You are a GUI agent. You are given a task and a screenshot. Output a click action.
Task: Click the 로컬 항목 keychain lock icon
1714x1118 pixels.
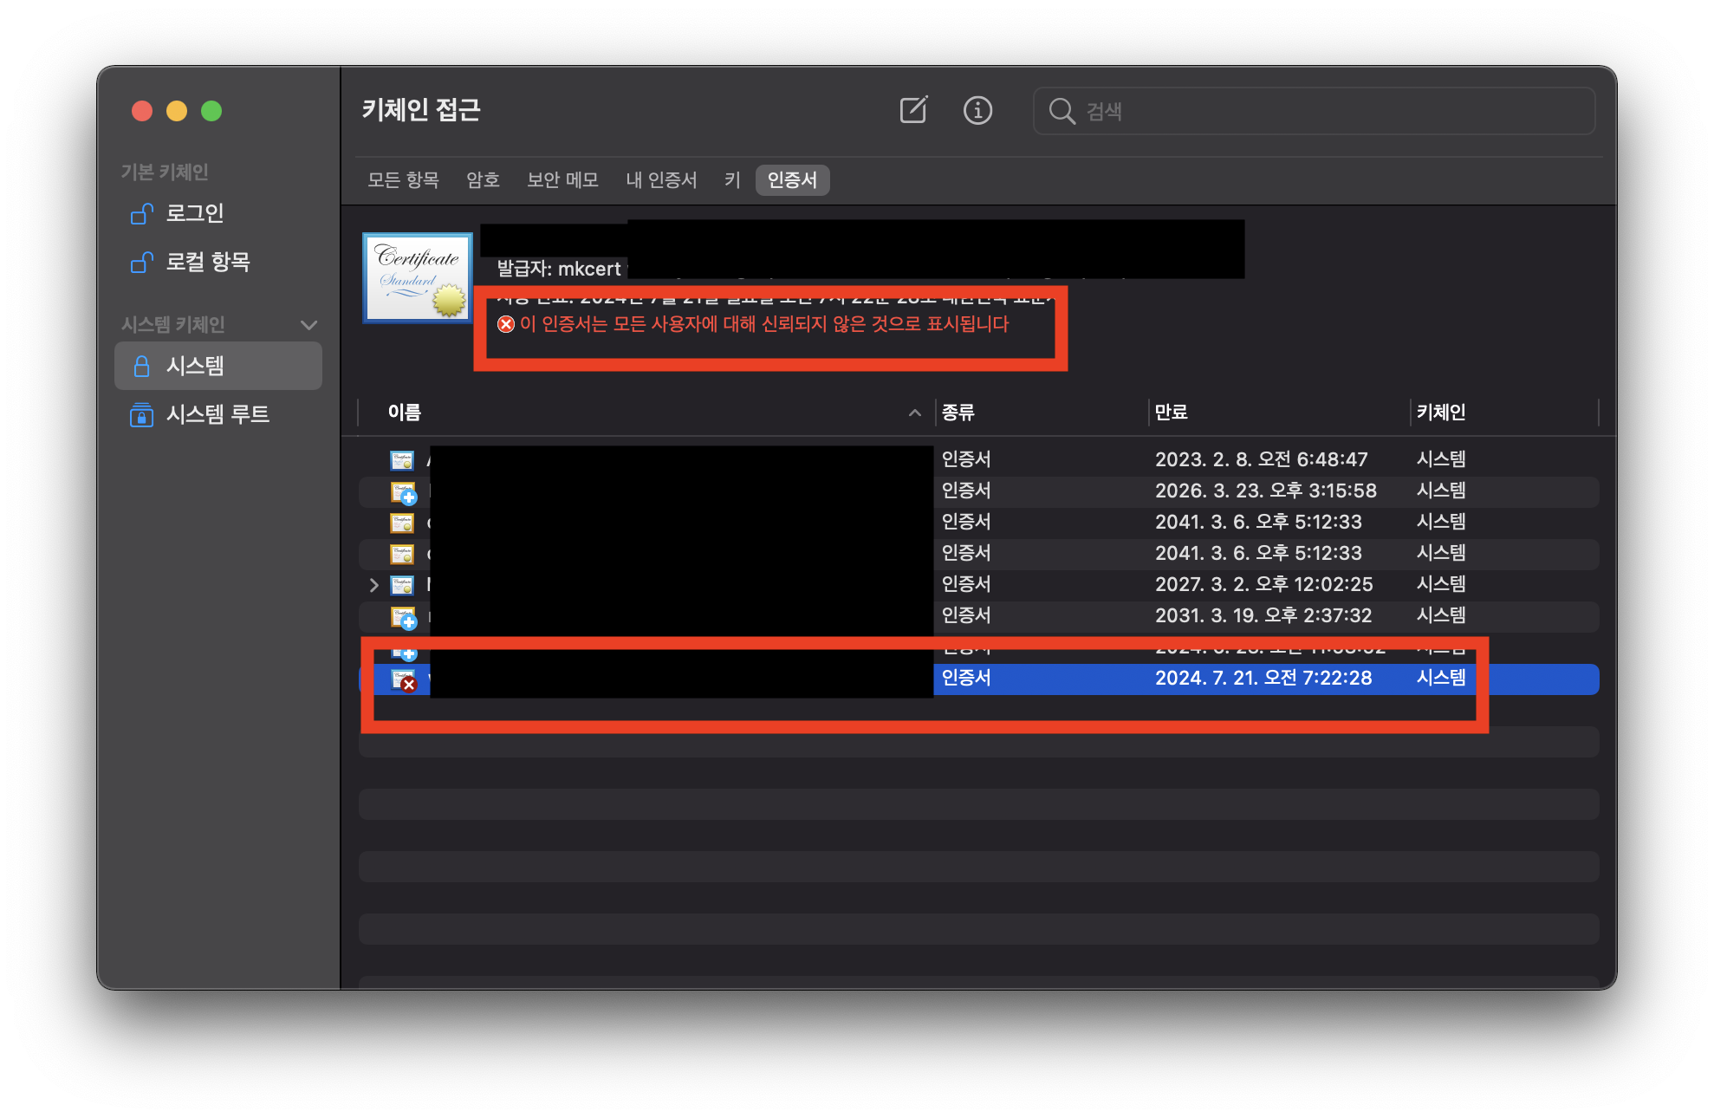pyautogui.click(x=141, y=262)
